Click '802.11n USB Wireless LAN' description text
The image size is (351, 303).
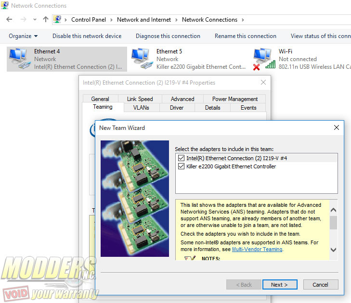coord(314,67)
